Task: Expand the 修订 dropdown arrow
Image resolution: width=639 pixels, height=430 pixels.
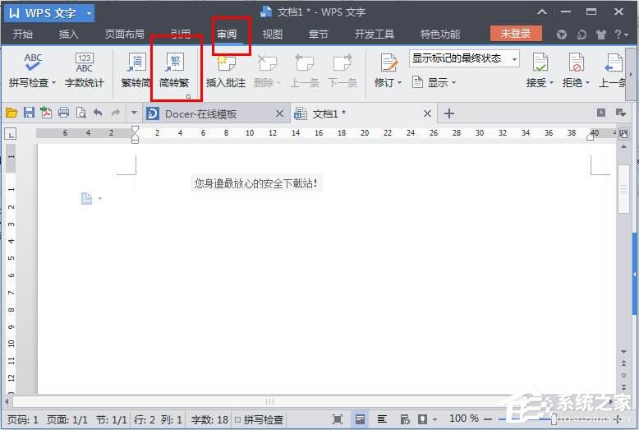Action: 399,83
